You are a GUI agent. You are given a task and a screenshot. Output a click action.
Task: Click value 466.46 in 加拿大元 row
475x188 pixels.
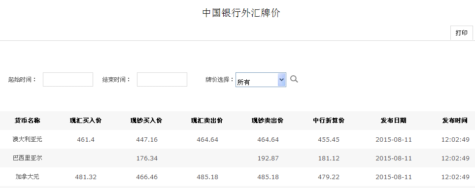pyautogui.click(x=147, y=177)
